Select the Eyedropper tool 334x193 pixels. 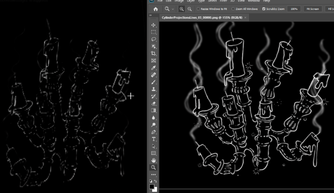[153, 68]
